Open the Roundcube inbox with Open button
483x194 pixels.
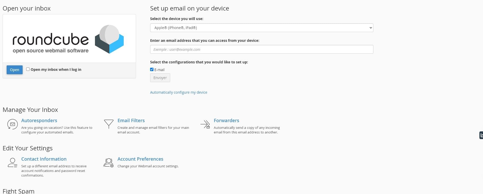coord(15,70)
